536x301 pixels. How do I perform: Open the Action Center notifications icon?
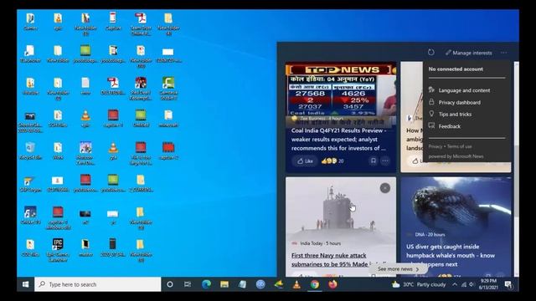508,284
